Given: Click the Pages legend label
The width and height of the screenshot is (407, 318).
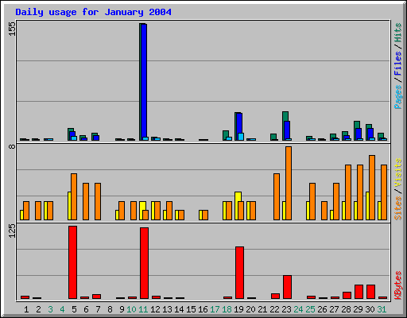Looking at the screenshot, I should [x=398, y=97].
